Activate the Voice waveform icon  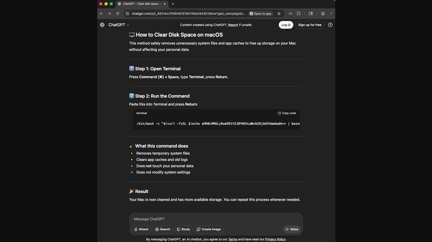tap(287, 229)
